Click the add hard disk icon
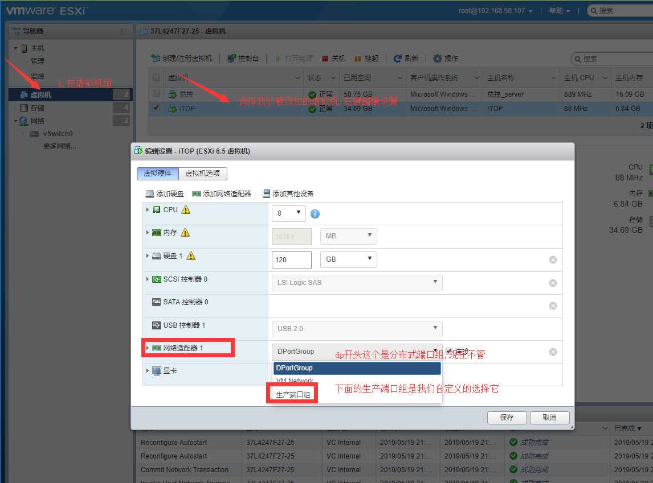This screenshot has width=653, height=483. tap(150, 193)
